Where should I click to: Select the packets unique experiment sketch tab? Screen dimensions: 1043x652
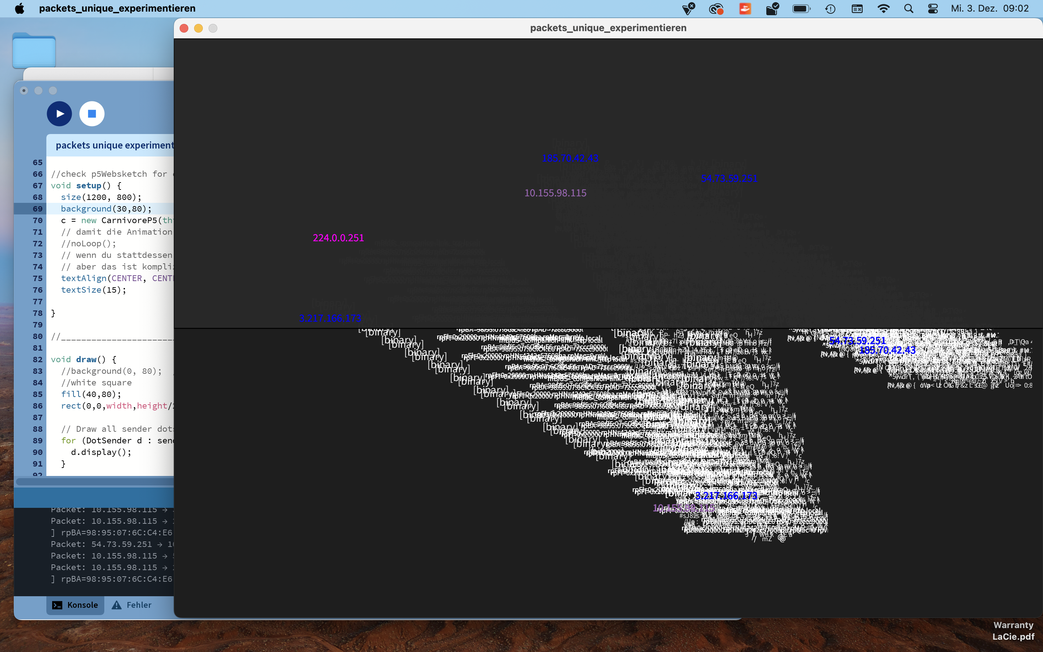tap(114, 145)
